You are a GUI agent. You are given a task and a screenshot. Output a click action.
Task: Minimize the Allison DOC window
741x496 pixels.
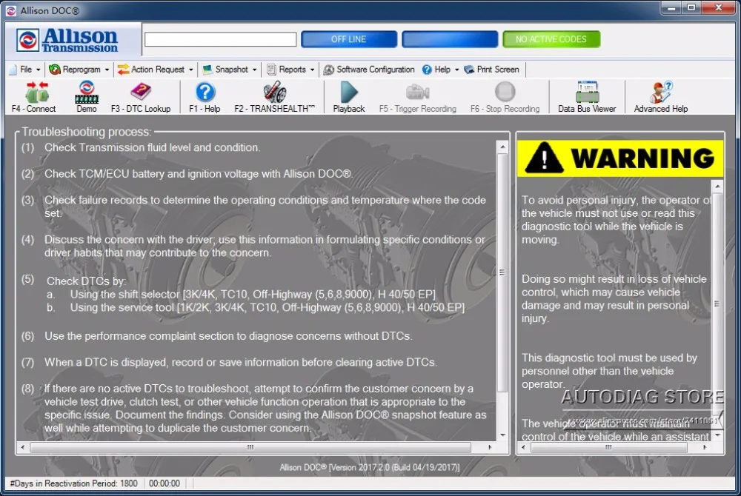[x=671, y=8]
